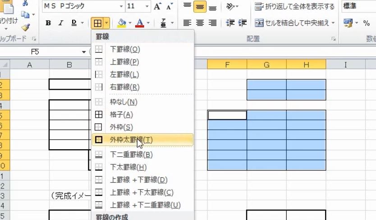Open Fill Color dropdown arrow
The image size is (376, 220).
coord(130,23)
